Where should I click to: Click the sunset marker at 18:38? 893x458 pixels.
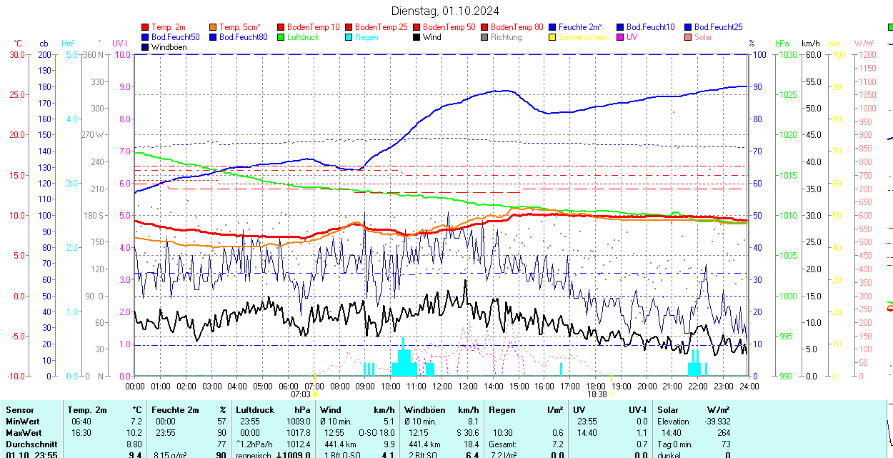[612, 394]
